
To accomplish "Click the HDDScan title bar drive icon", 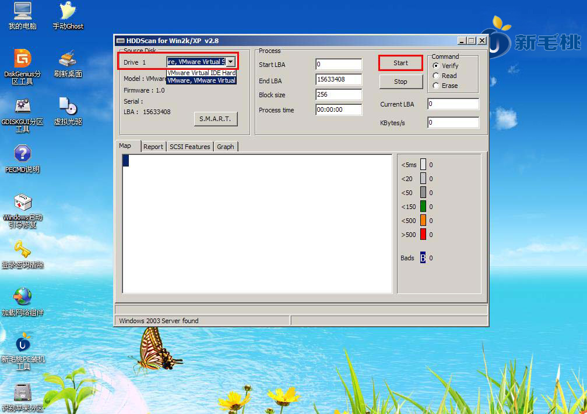I will click(120, 41).
